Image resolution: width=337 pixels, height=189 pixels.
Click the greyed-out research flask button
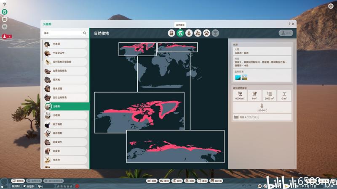(x=286, y=33)
